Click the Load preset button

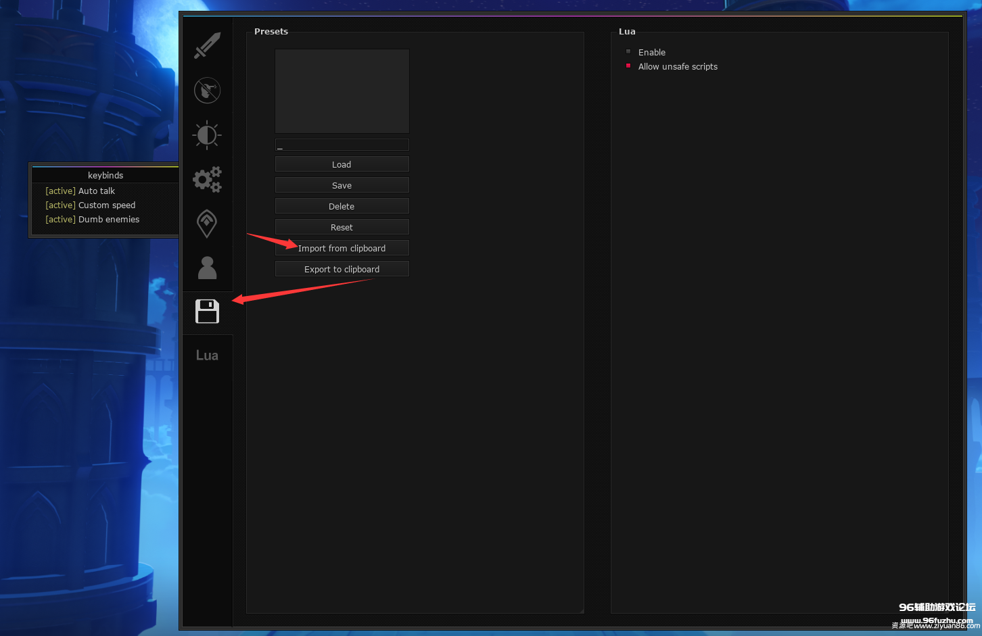pyautogui.click(x=342, y=164)
